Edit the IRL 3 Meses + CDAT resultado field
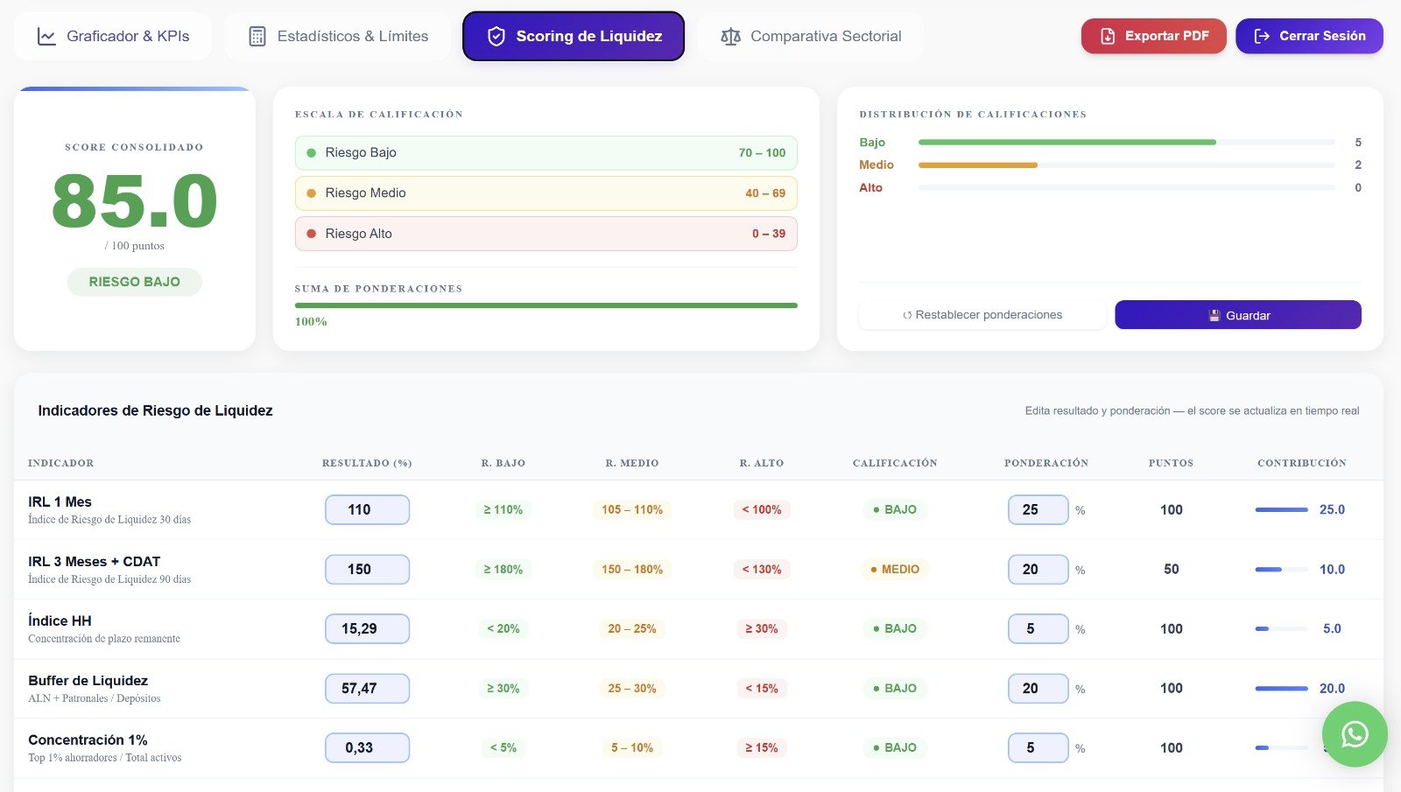This screenshot has height=792, width=1401. tap(367, 569)
